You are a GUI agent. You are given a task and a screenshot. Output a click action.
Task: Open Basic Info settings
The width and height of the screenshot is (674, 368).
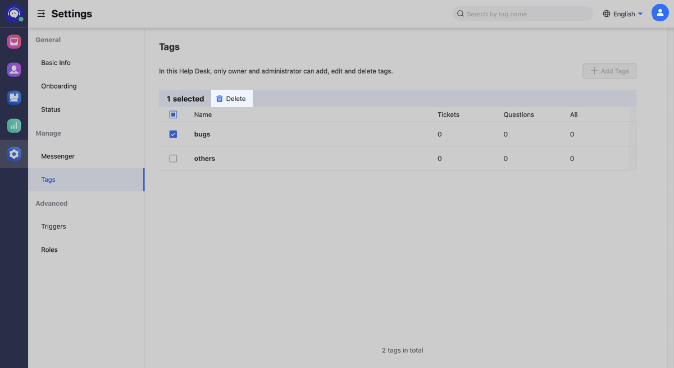click(x=56, y=63)
